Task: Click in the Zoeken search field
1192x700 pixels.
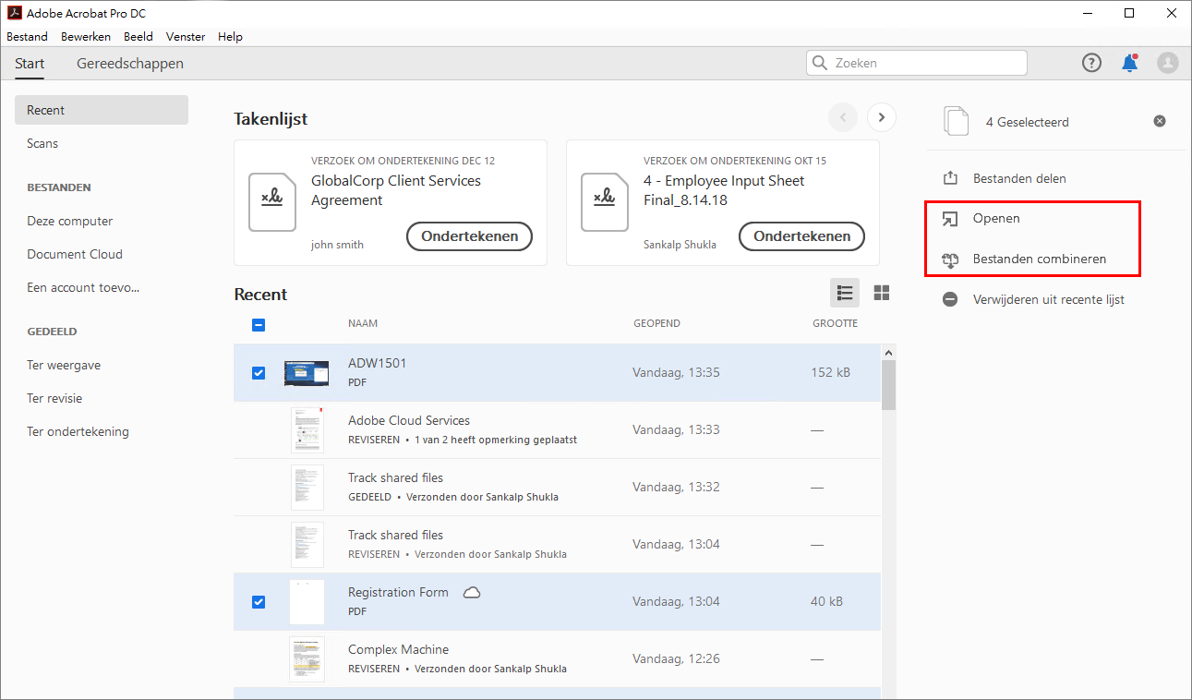Action: 917,63
